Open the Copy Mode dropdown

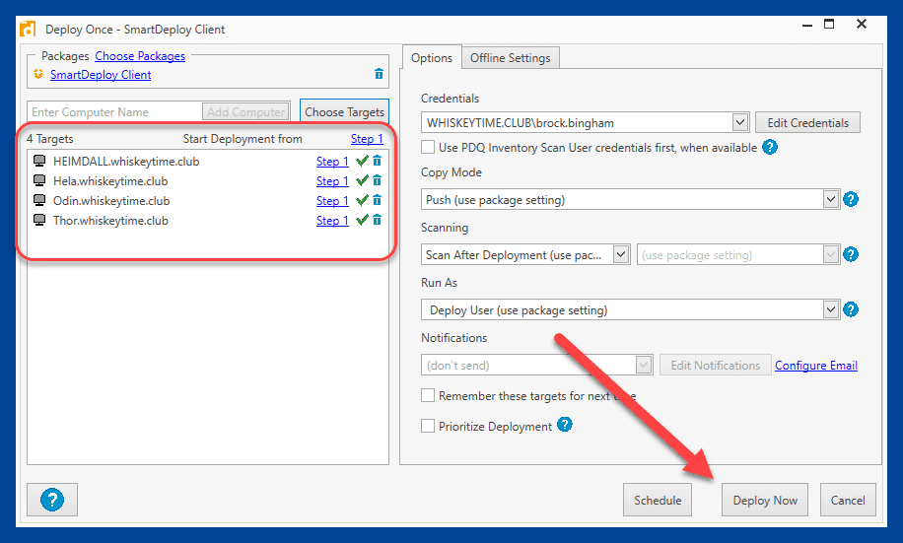830,199
